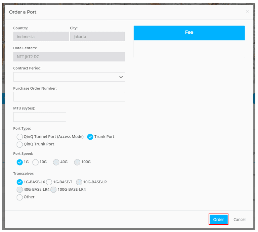Select QinQ Tunnel Port (Access Mode)
The image size is (258, 232).
click(20, 137)
